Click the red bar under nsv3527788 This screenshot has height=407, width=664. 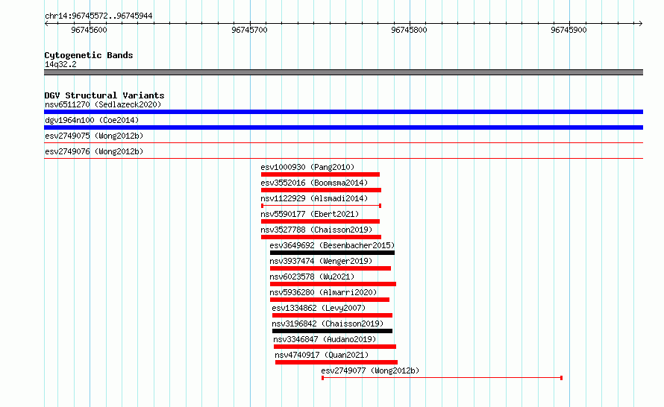click(x=321, y=237)
